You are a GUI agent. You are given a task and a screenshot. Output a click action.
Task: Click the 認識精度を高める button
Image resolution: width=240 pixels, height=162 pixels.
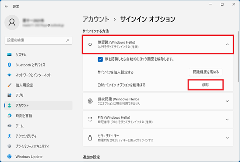(x=206, y=72)
